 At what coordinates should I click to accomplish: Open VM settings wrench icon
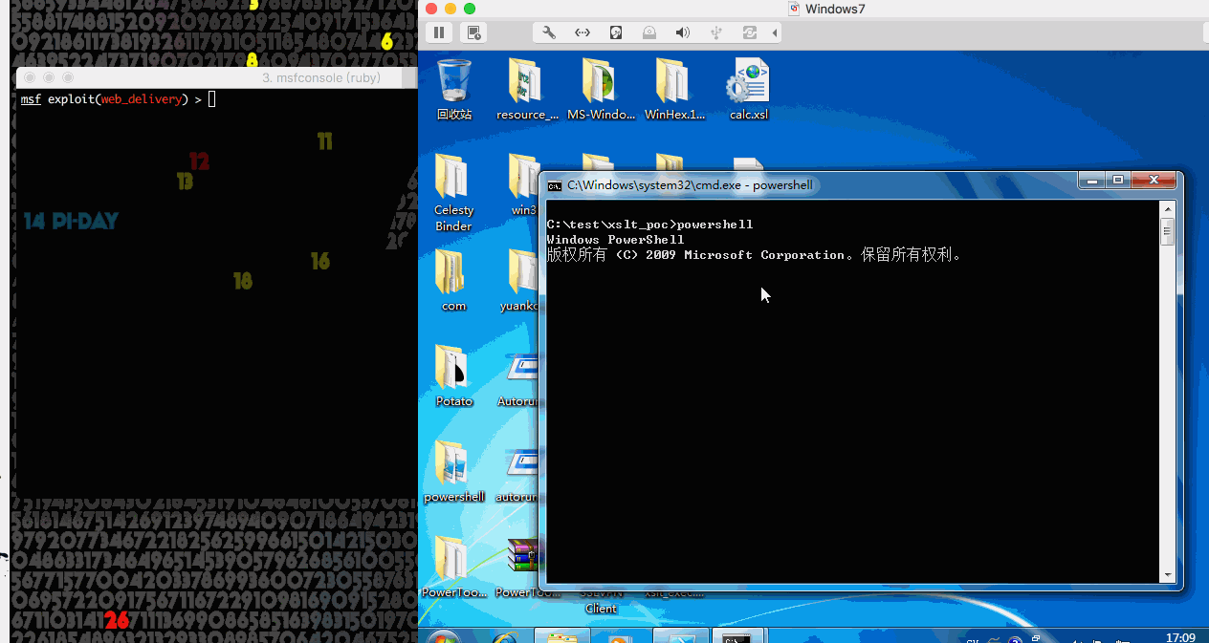click(549, 32)
